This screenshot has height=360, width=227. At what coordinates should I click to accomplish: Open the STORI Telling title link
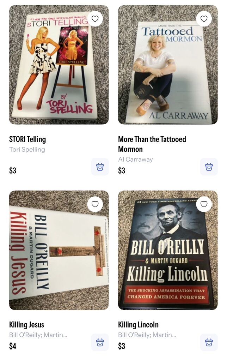pos(27,139)
